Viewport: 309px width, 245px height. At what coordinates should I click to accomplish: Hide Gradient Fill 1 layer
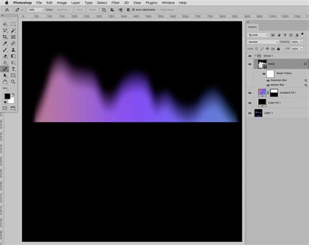pos(250,93)
